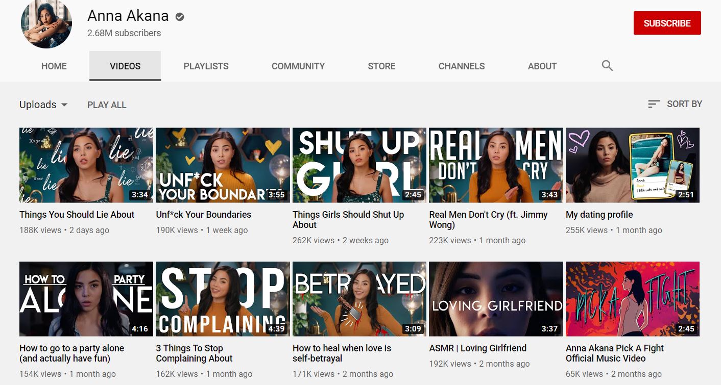Open My dating profile thumbnail

tap(633, 165)
